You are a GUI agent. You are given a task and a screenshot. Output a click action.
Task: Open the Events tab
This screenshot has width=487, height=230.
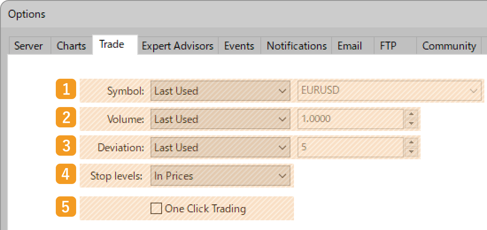tap(239, 46)
